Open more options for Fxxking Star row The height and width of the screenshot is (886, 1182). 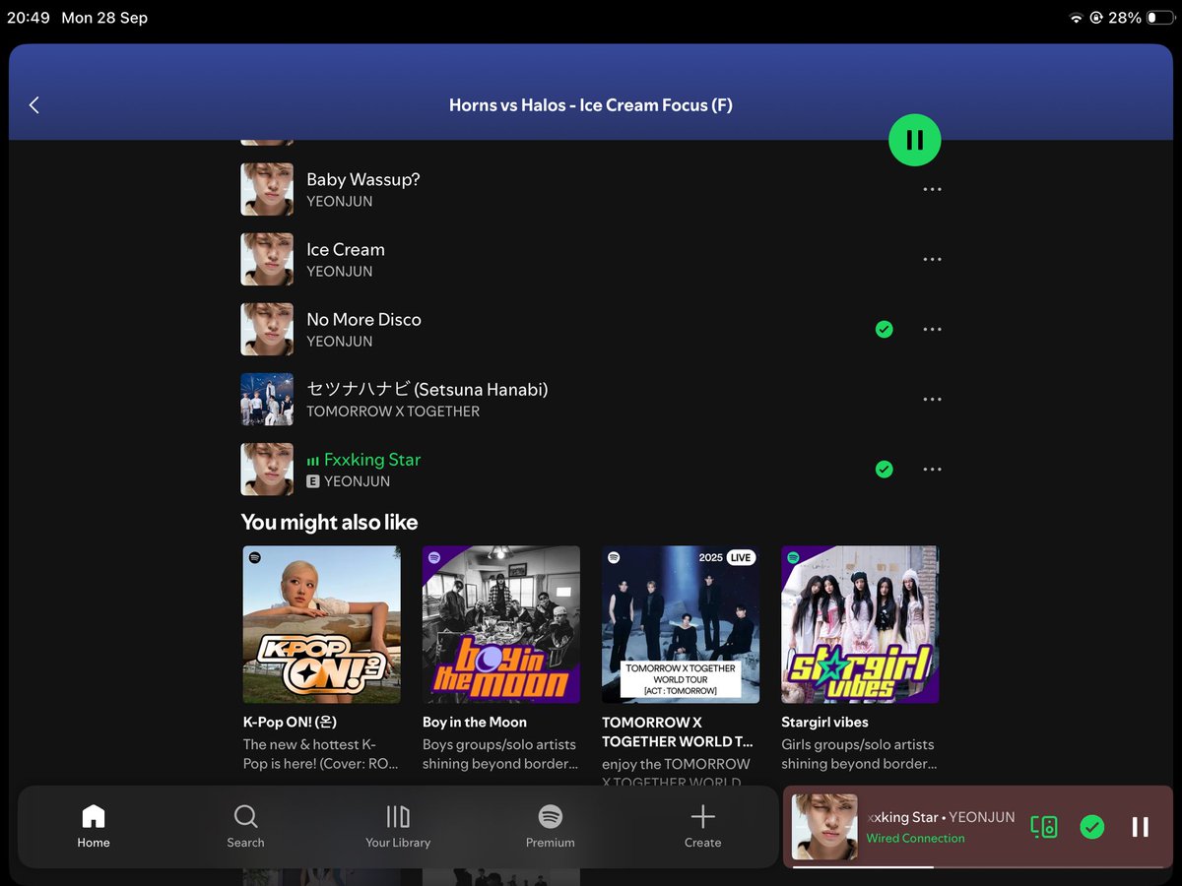pos(932,470)
